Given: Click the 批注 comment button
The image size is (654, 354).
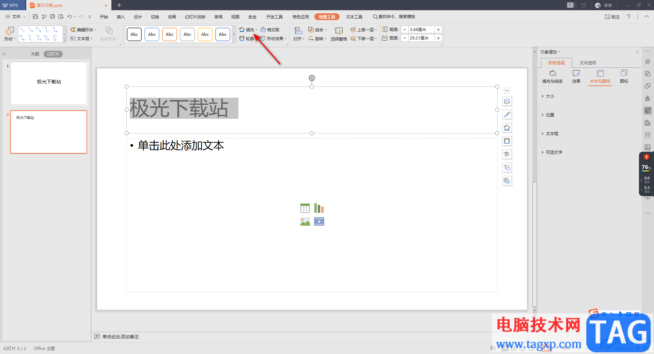Looking at the screenshot, I should [612, 17].
